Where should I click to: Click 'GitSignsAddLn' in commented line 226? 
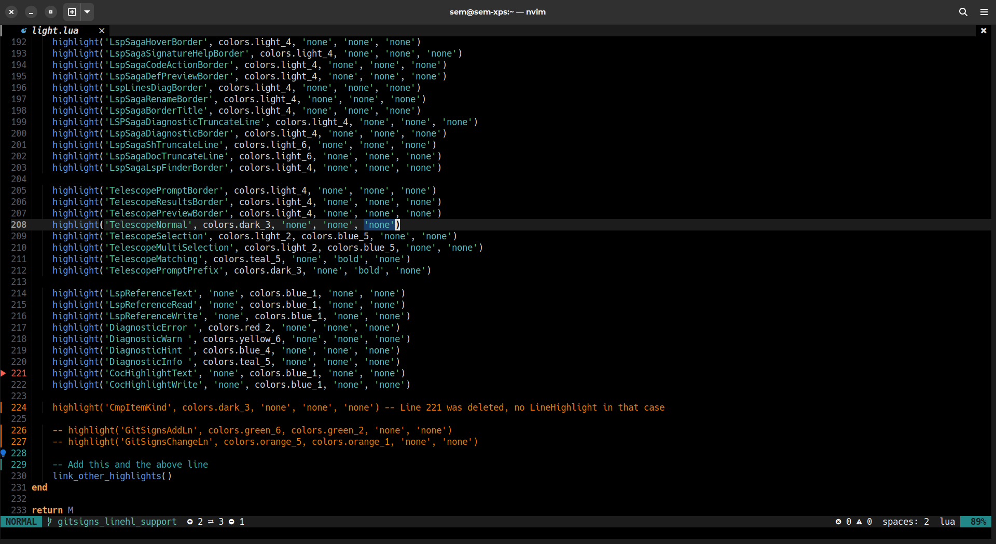(159, 430)
